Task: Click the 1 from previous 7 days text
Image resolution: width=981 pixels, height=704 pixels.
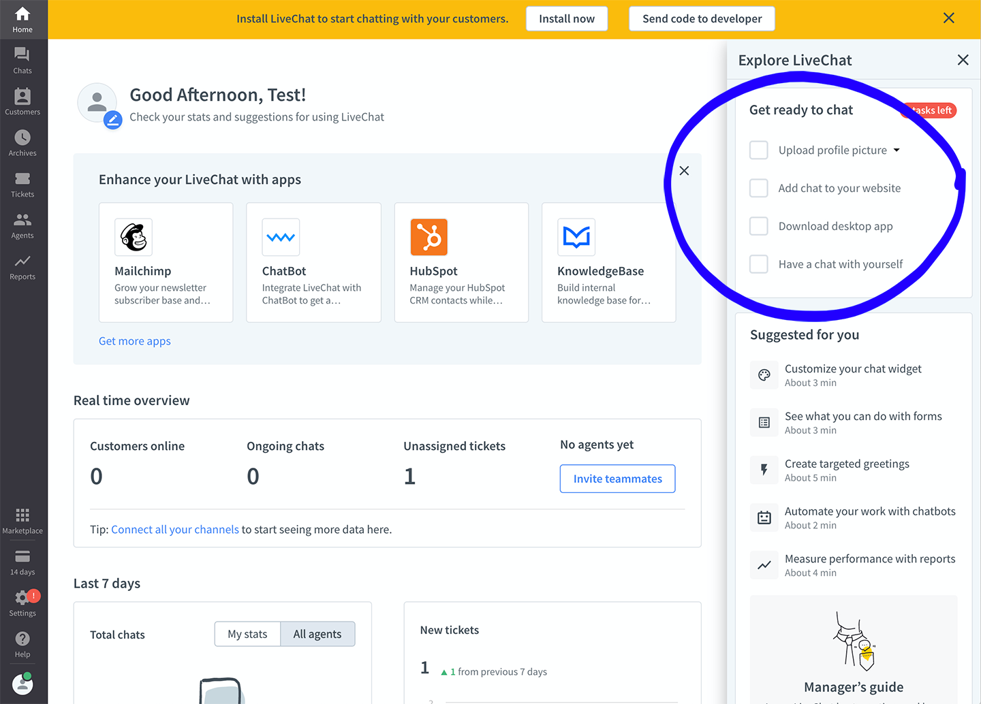Action: [x=494, y=672]
